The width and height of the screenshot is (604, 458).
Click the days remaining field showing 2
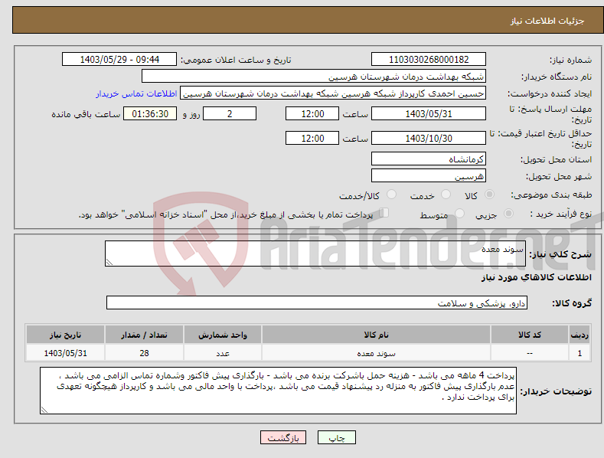230,113
